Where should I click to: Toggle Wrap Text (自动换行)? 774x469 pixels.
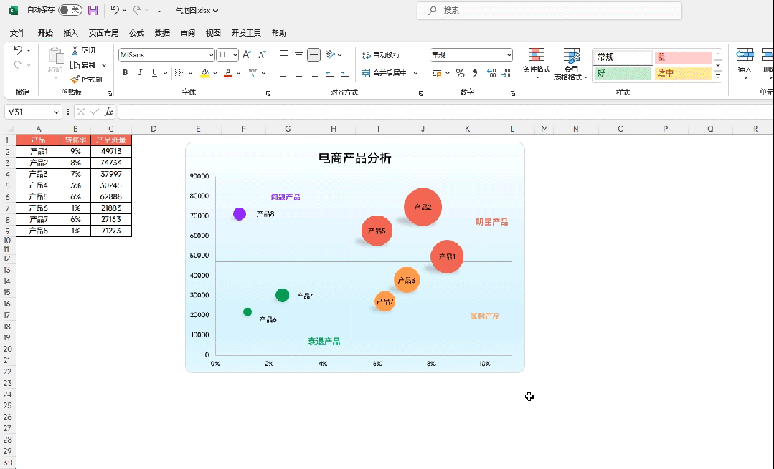pos(381,54)
